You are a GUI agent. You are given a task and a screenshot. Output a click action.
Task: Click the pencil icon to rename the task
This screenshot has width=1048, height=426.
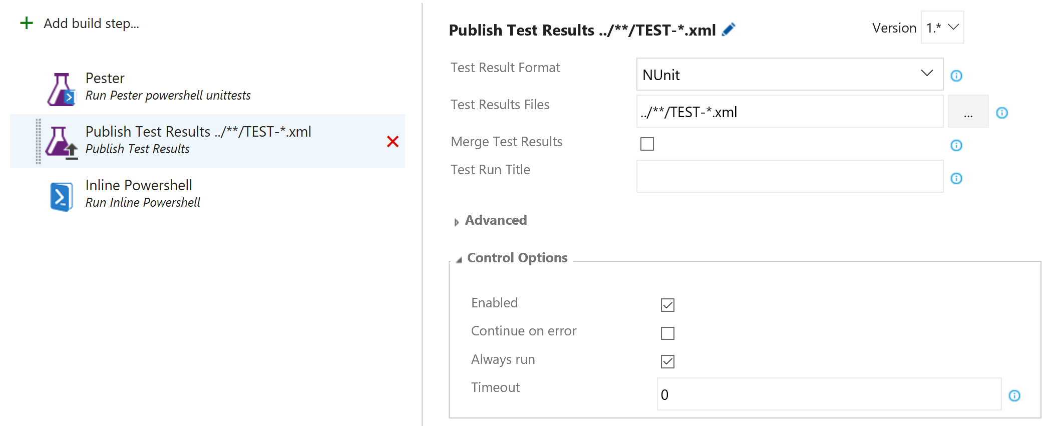coord(729,30)
